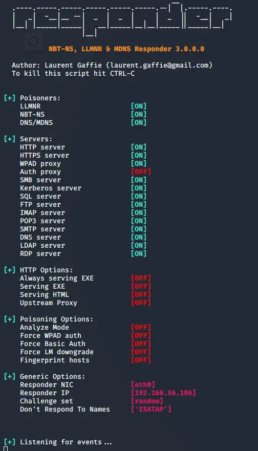Click the 192.168.56.106 Responder IP value
This screenshot has height=451, width=258.
point(163,393)
